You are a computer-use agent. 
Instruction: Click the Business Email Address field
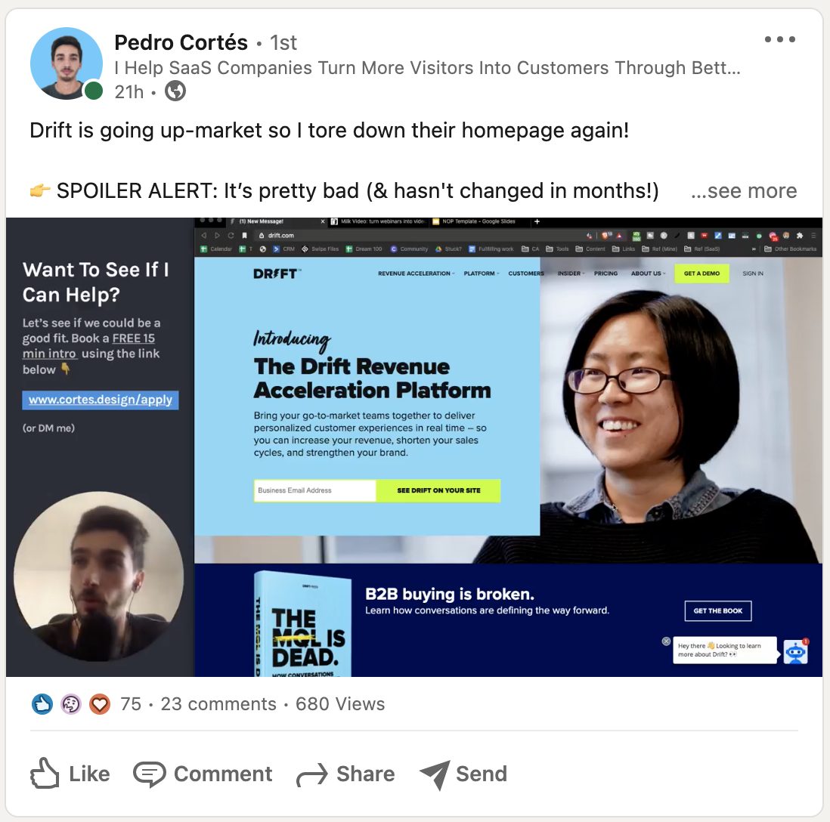315,490
